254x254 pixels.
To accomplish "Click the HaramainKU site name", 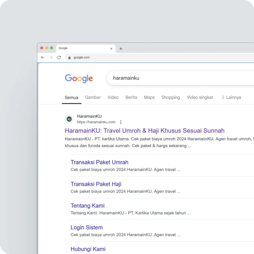I will pos(89,116).
